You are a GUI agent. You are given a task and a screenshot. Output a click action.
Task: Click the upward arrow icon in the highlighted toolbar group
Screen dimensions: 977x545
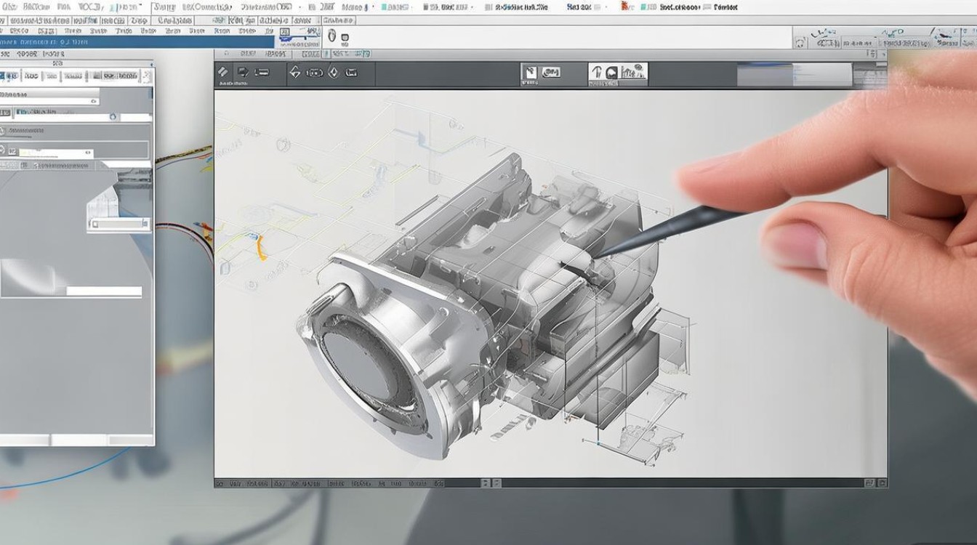(x=597, y=73)
